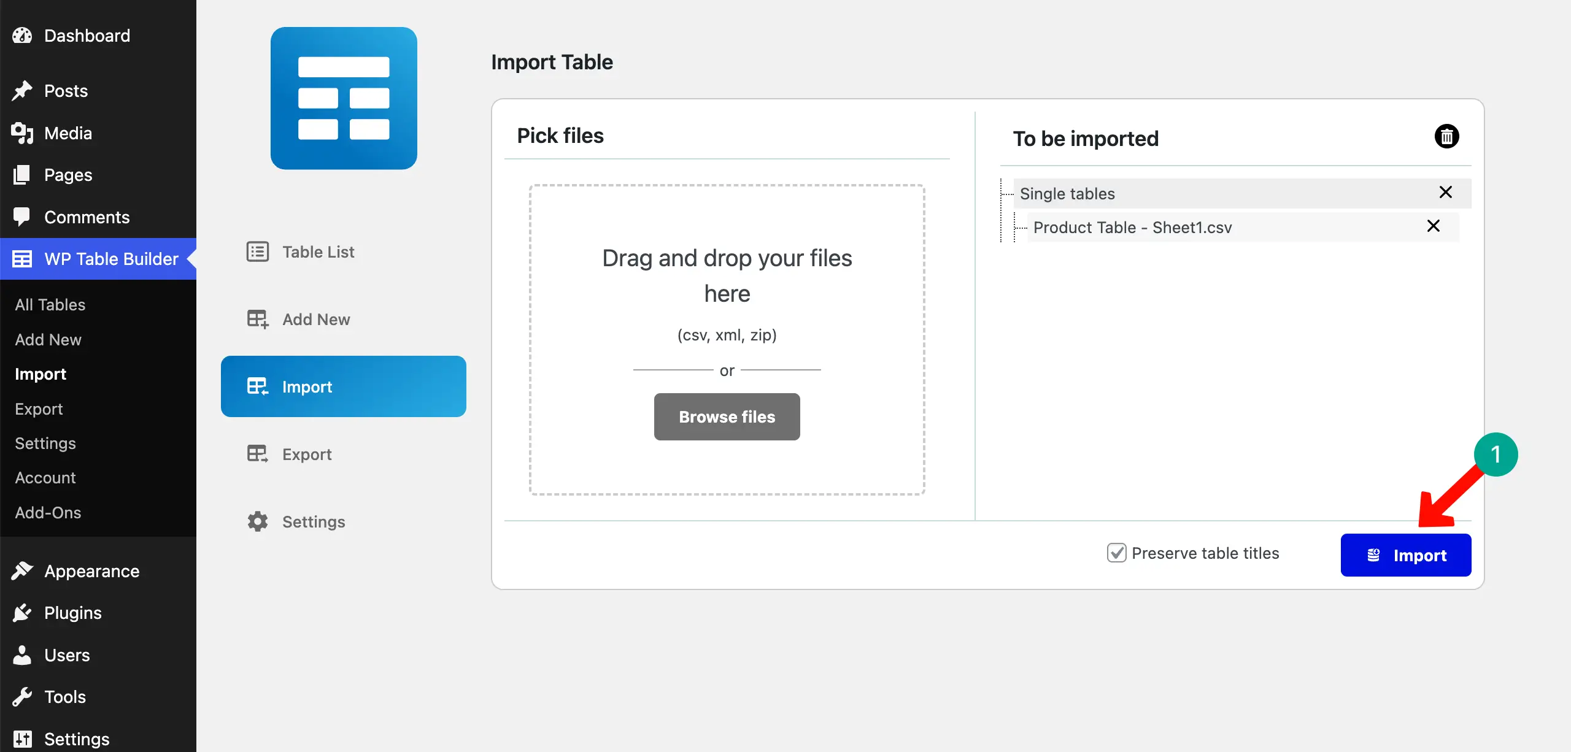Click the Import panel icon

pyautogui.click(x=257, y=386)
